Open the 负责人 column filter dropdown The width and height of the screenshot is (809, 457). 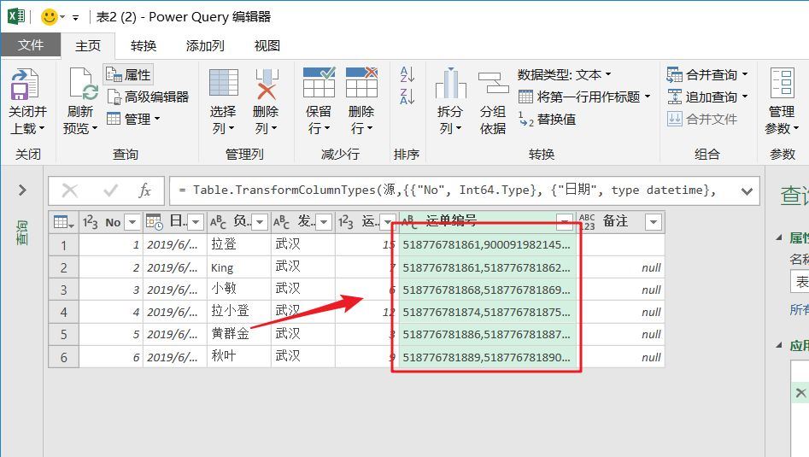pyautogui.click(x=260, y=222)
